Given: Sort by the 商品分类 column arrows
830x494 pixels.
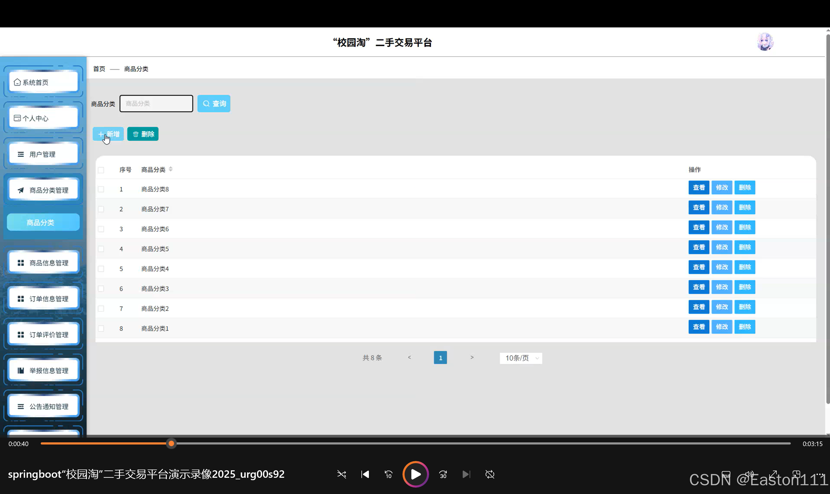Looking at the screenshot, I should pyautogui.click(x=171, y=169).
